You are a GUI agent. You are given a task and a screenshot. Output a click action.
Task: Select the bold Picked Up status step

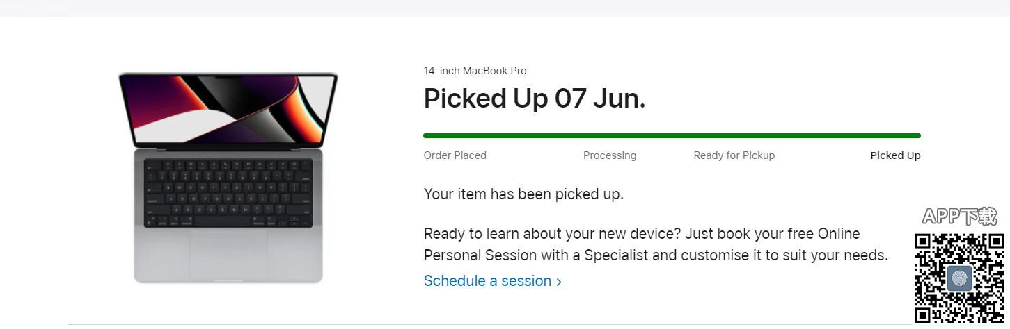[895, 155]
